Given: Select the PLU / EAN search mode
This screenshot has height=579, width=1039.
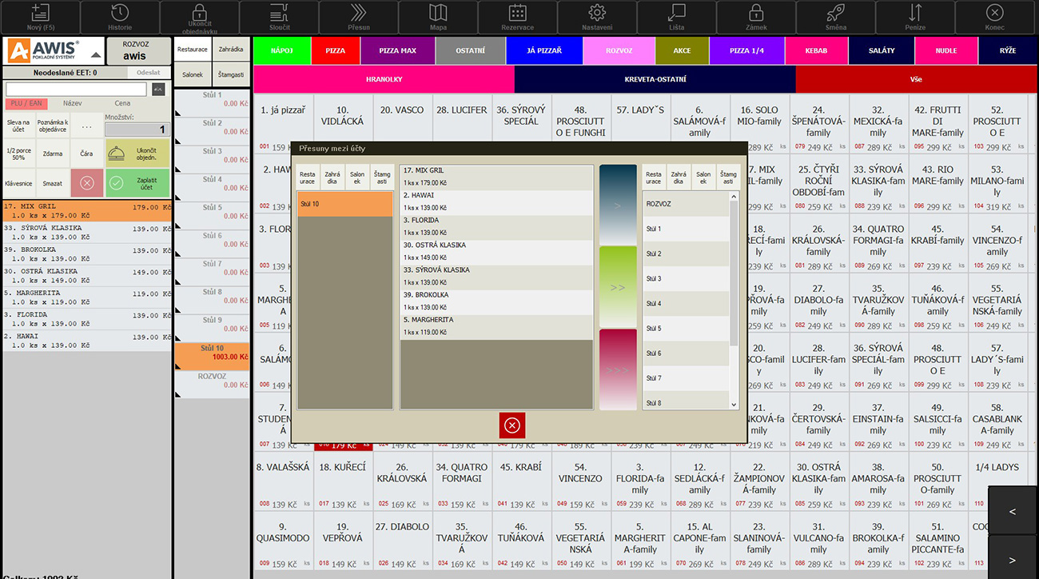Looking at the screenshot, I should (27, 103).
